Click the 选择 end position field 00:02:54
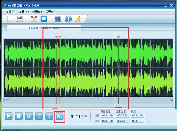Screen dimensions: 177x131 pyautogui.click(x=122, y=115)
